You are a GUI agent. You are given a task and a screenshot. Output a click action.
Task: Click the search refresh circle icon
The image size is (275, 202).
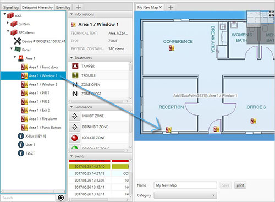(x=61, y=198)
